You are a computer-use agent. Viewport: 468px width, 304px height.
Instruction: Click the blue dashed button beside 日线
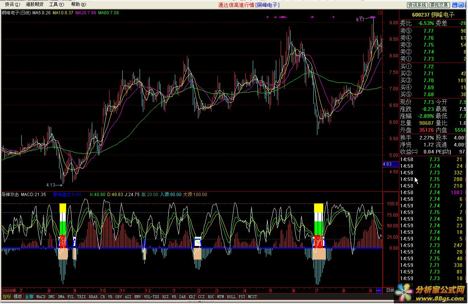[x=379, y=290]
